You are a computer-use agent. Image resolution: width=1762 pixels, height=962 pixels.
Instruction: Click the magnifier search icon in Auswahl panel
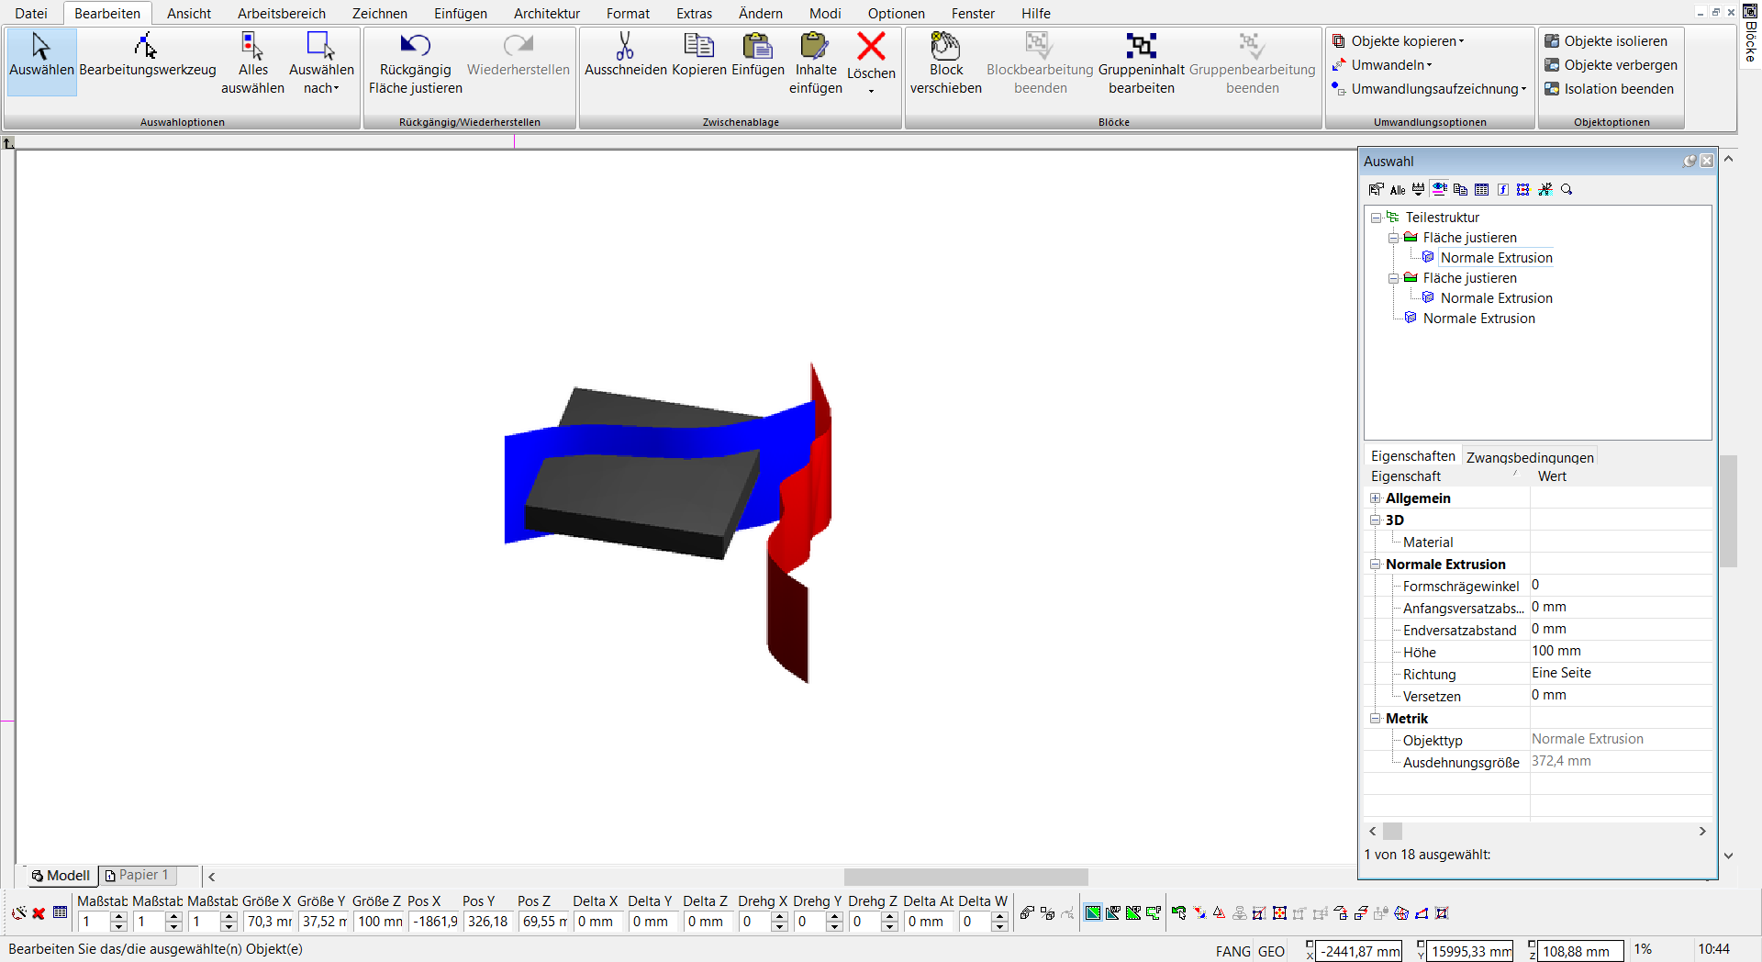[x=1567, y=189]
